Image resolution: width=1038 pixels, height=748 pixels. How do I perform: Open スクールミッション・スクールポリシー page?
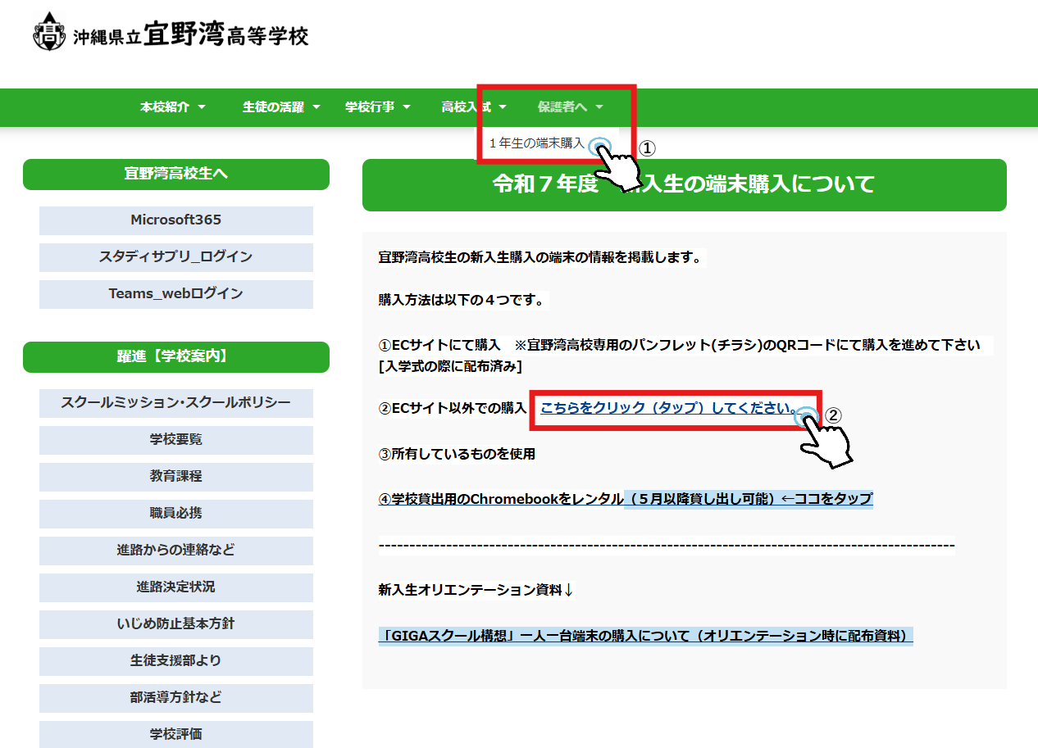click(175, 403)
